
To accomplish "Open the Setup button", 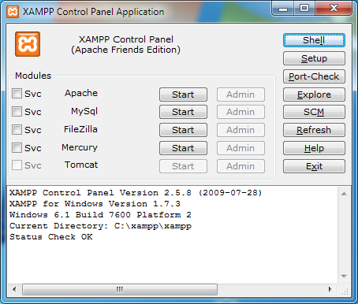I will pos(314,58).
